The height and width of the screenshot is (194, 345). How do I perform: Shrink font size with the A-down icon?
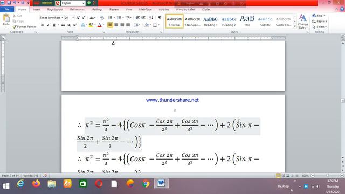click(x=84, y=18)
